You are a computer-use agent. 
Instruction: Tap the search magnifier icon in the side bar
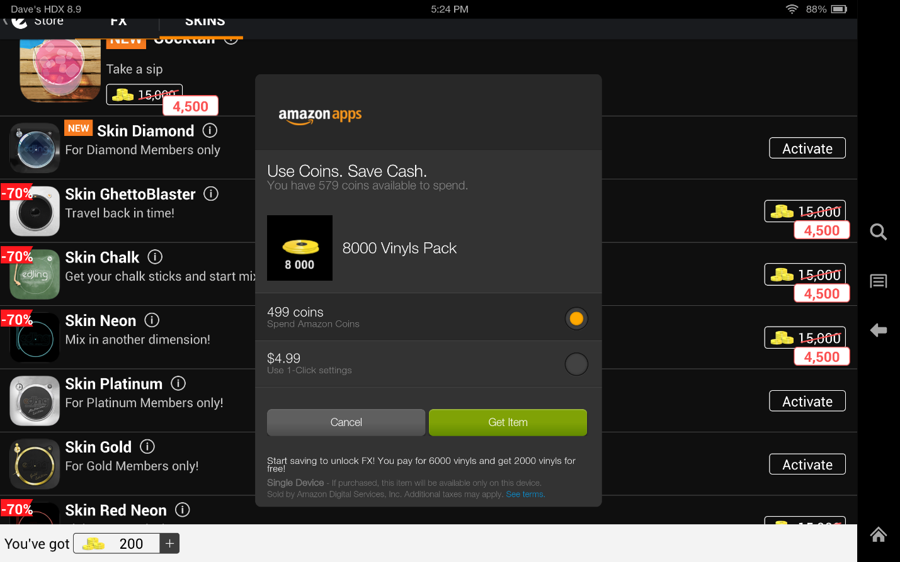click(x=879, y=232)
